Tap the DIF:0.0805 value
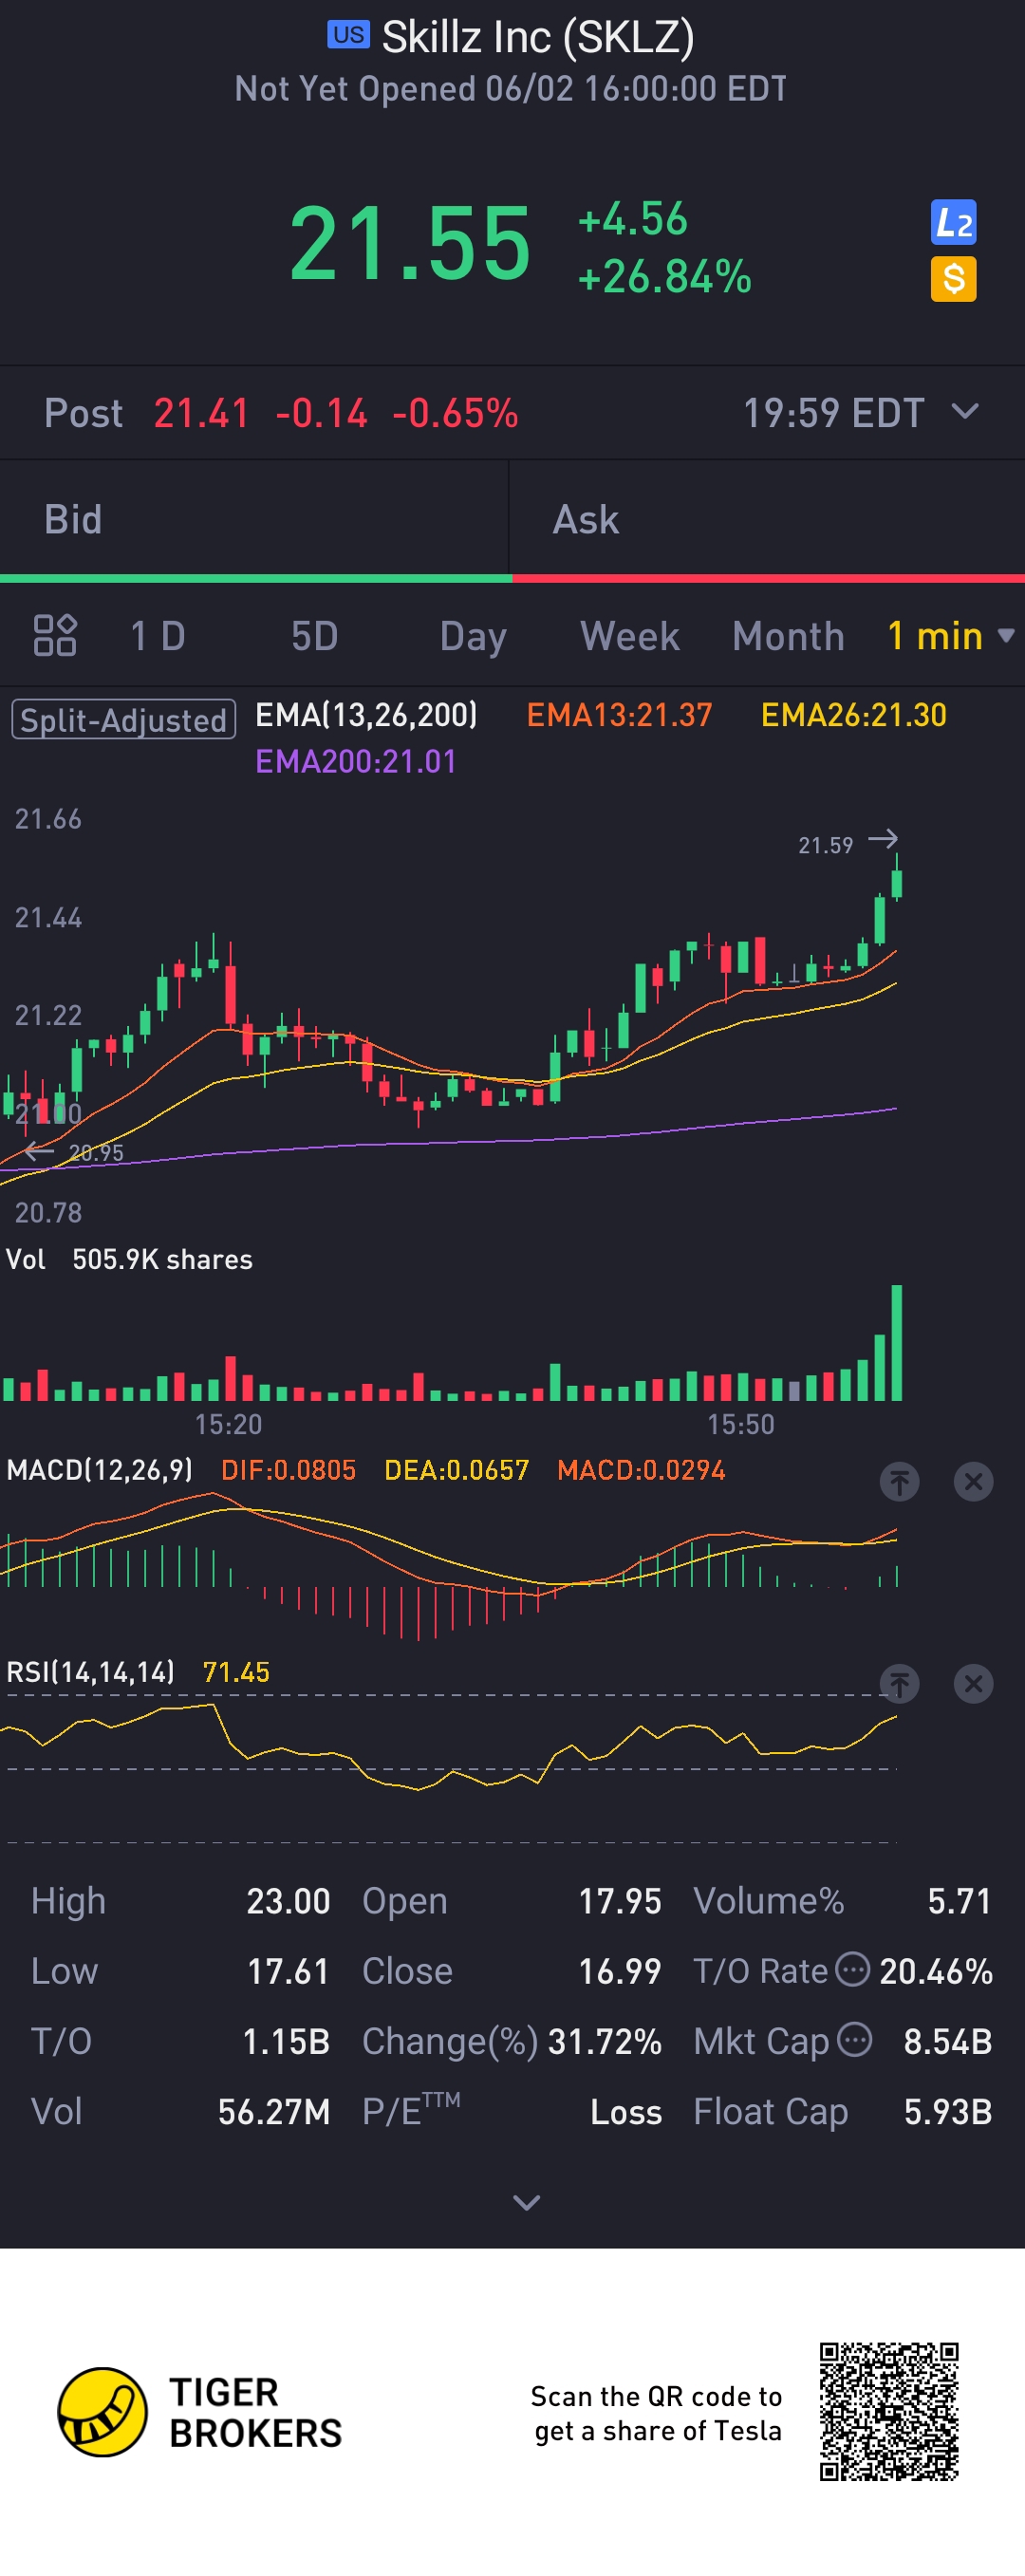Viewport: 1025px width, 2576px height. 288,1470
